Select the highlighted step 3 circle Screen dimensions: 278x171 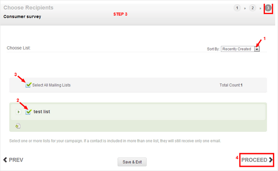[x=268, y=8]
